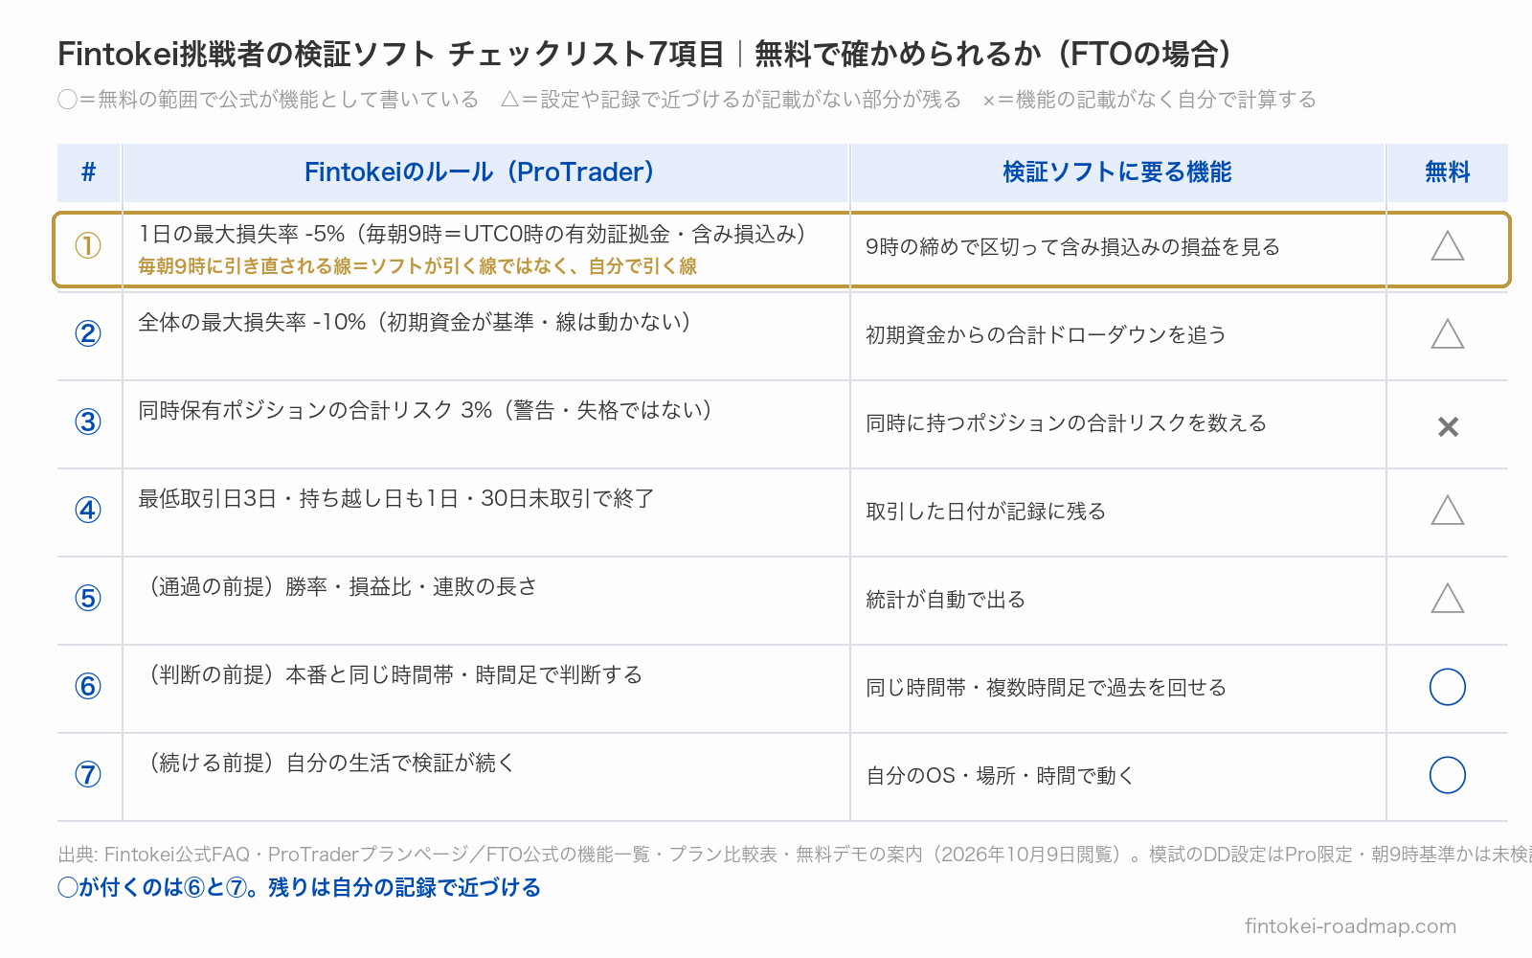Click the circled number ⑤ row marker

88,598
